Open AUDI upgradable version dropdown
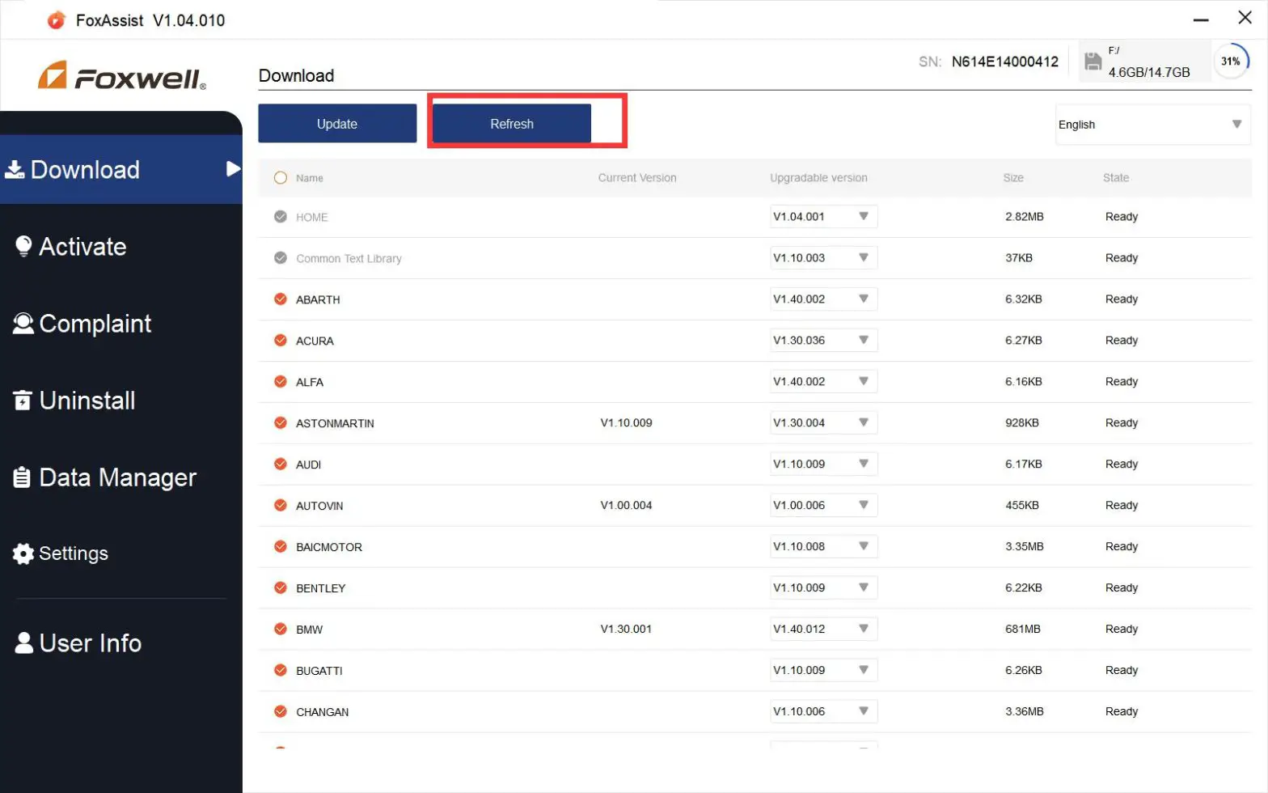The height and width of the screenshot is (793, 1268). [x=823, y=464]
